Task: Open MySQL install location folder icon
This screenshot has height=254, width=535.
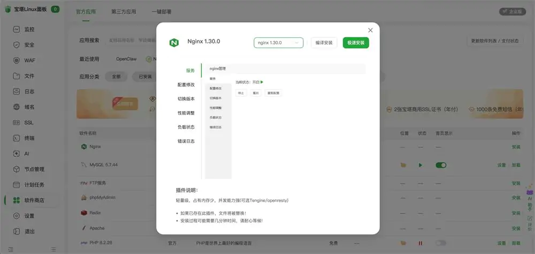Action: tap(403, 165)
